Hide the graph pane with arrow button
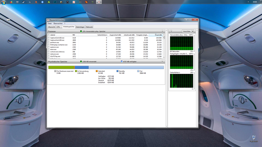The image size is (262, 147). [x=171, y=31]
